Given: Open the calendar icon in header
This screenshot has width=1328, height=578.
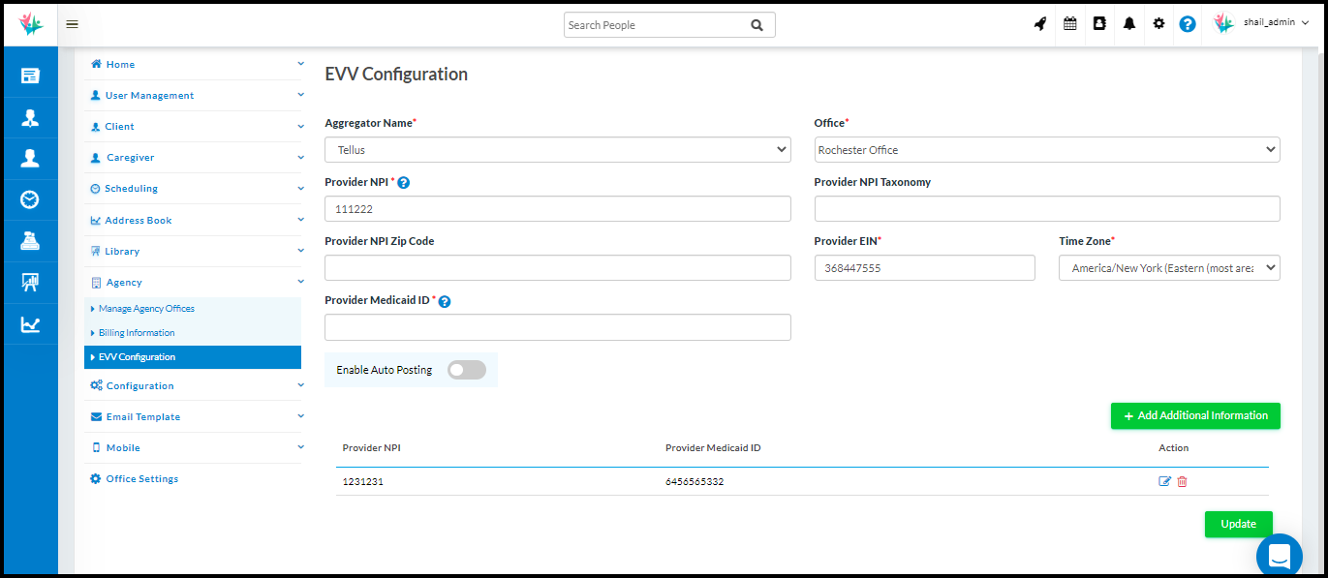Looking at the screenshot, I should 1070,24.
